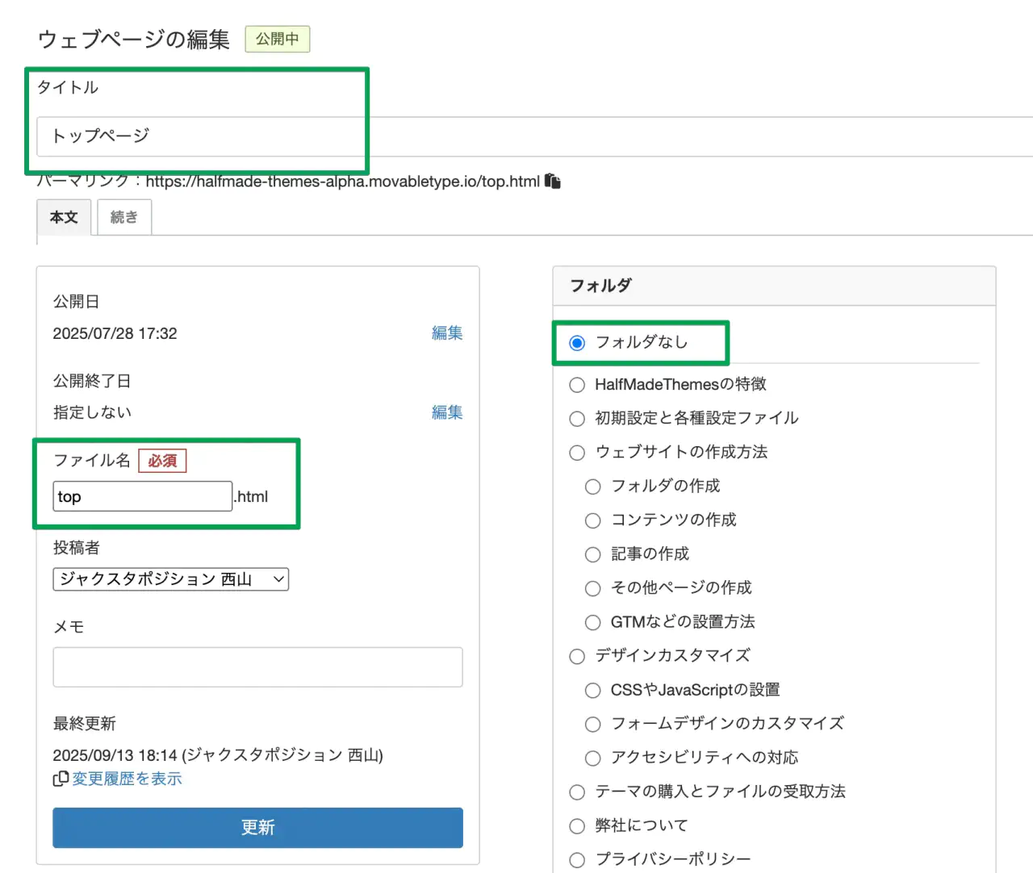Viewport: 1033px width, 873px height.
Task: Select the フォルダなし radio button
Action: click(577, 343)
